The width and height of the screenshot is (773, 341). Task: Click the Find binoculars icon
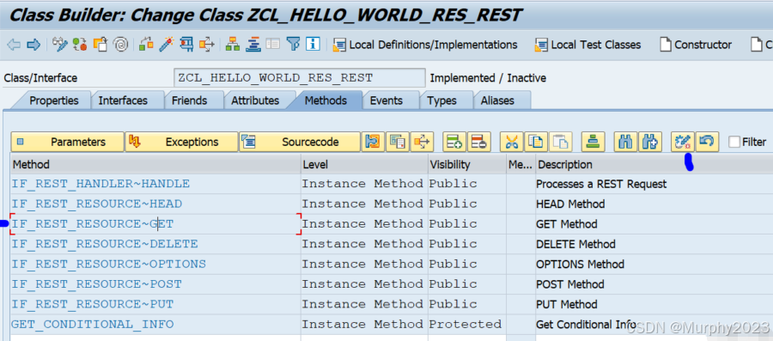[625, 142]
